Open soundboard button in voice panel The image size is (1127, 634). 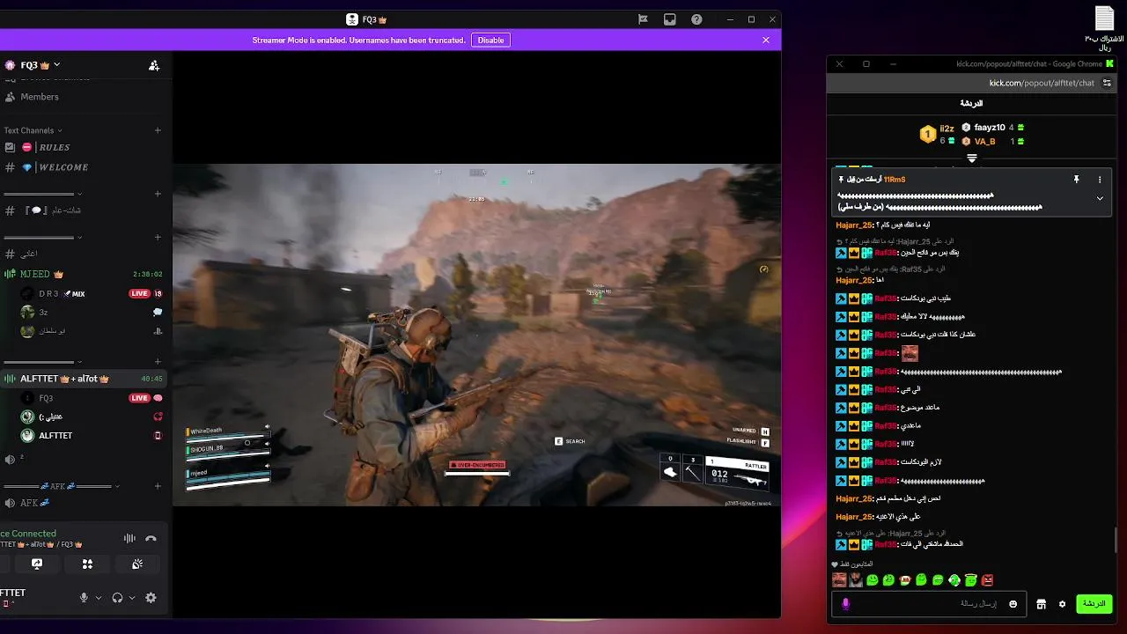click(137, 564)
